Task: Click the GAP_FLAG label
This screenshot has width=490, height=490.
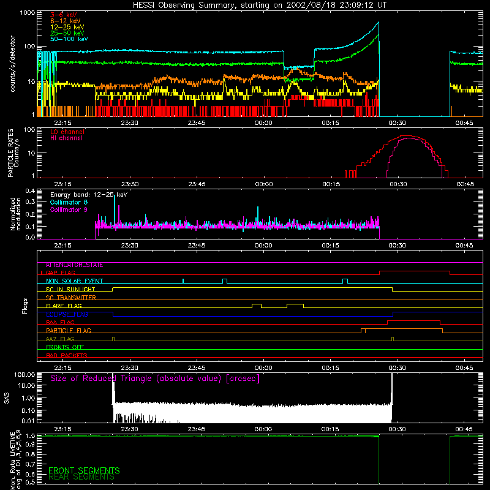Action: point(60,273)
